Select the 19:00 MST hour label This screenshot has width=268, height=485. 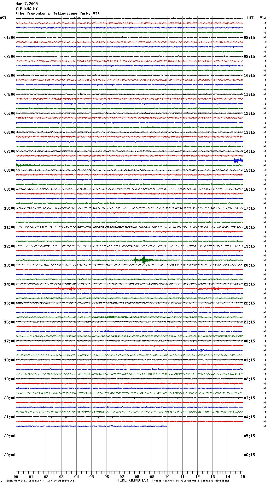[x=10, y=379]
